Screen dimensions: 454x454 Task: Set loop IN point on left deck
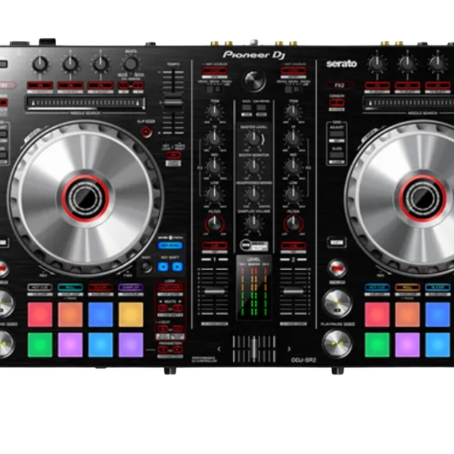tap(163, 329)
